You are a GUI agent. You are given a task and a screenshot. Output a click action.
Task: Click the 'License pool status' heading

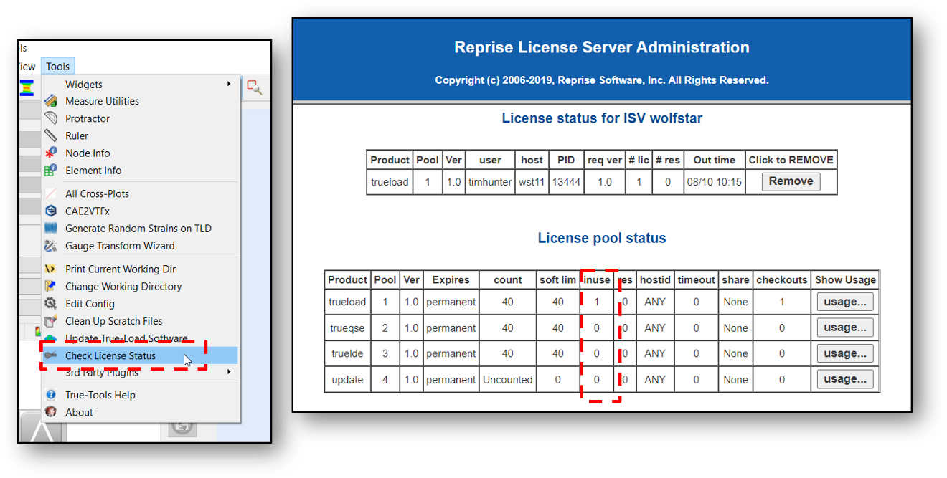point(602,238)
